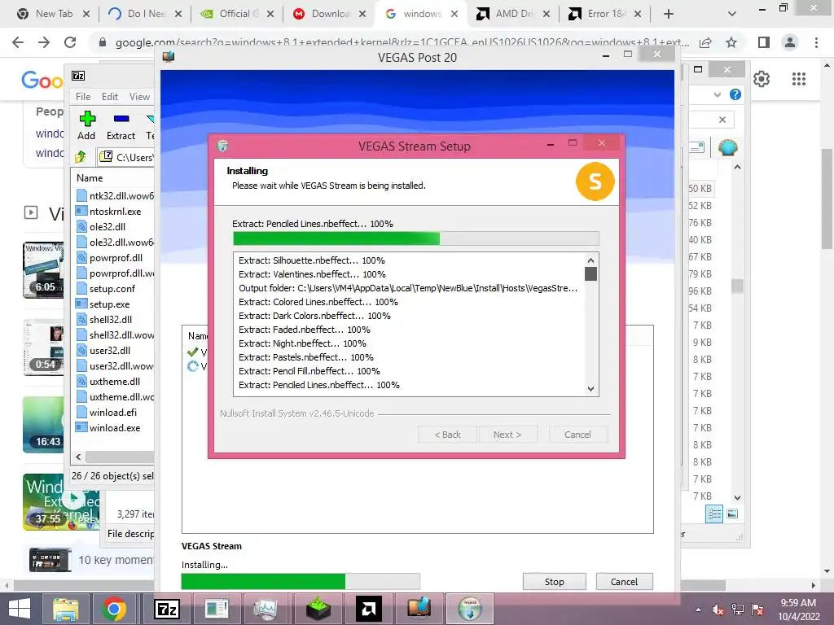Image resolution: width=834 pixels, height=625 pixels.
Task: Open the 7-Zip Edit menu
Action: click(110, 97)
